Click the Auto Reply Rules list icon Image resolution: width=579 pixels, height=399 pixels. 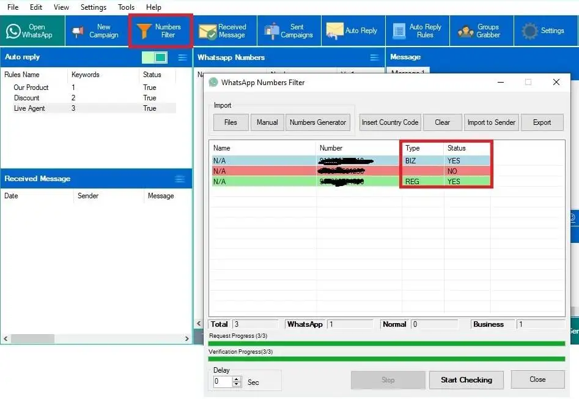pos(399,31)
